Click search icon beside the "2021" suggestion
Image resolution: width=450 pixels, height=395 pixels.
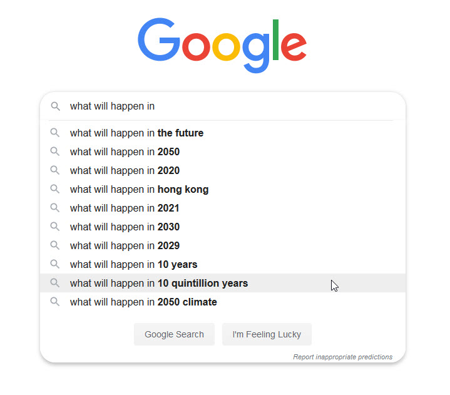coord(56,208)
